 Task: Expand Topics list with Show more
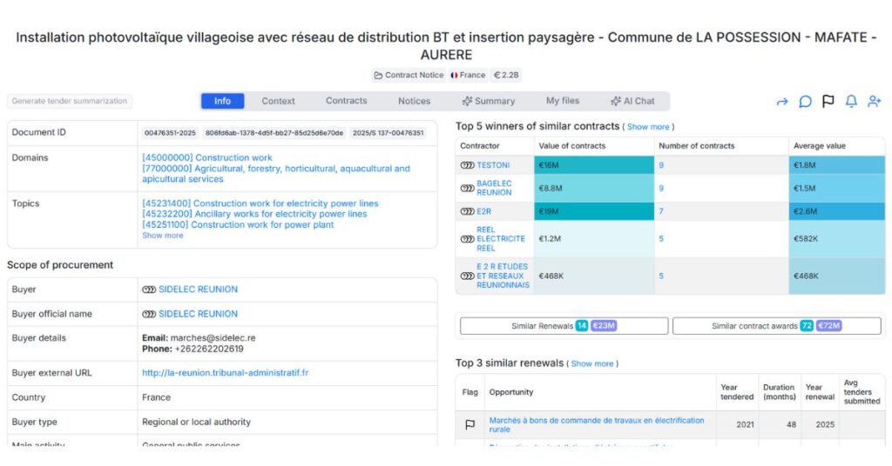(163, 236)
